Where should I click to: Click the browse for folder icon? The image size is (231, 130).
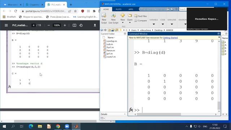click(113, 30)
